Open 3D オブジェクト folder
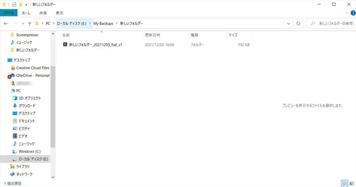The height and width of the screenshot is (187, 356). [30, 98]
